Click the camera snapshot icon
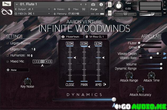The height and width of the screenshot is (110, 167). (93, 4)
